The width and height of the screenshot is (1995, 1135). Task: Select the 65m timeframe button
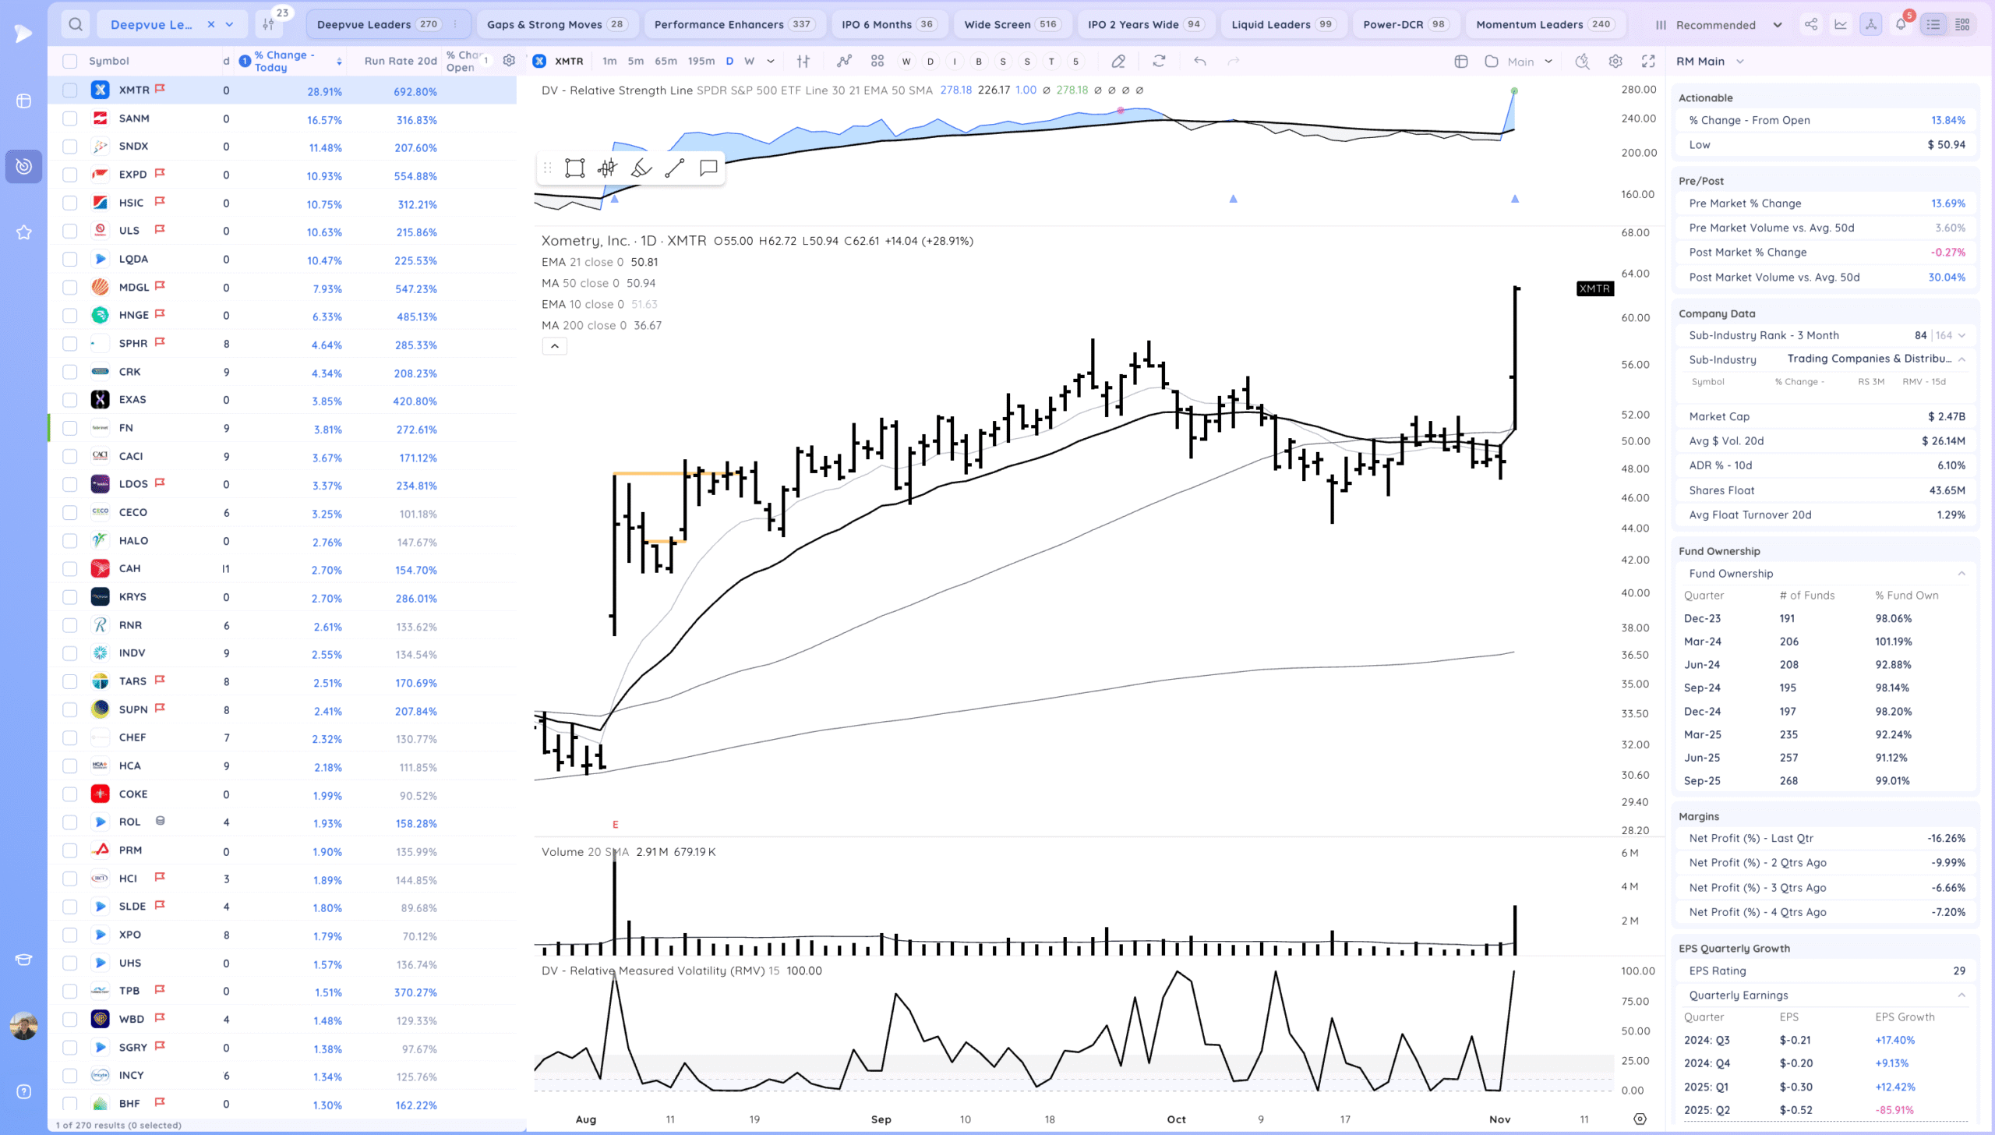(666, 61)
